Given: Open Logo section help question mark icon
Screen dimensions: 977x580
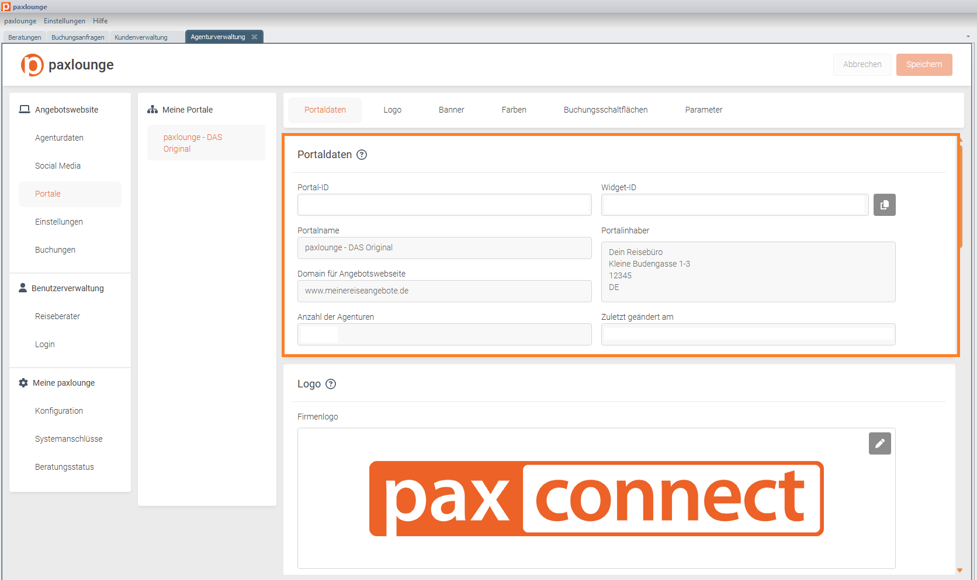Looking at the screenshot, I should (x=331, y=384).
